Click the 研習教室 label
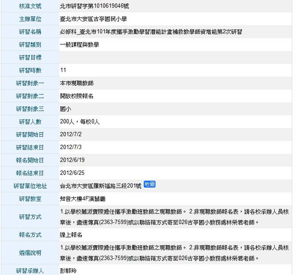This screenshot has height=275, width=297. [x=30, y=199]
